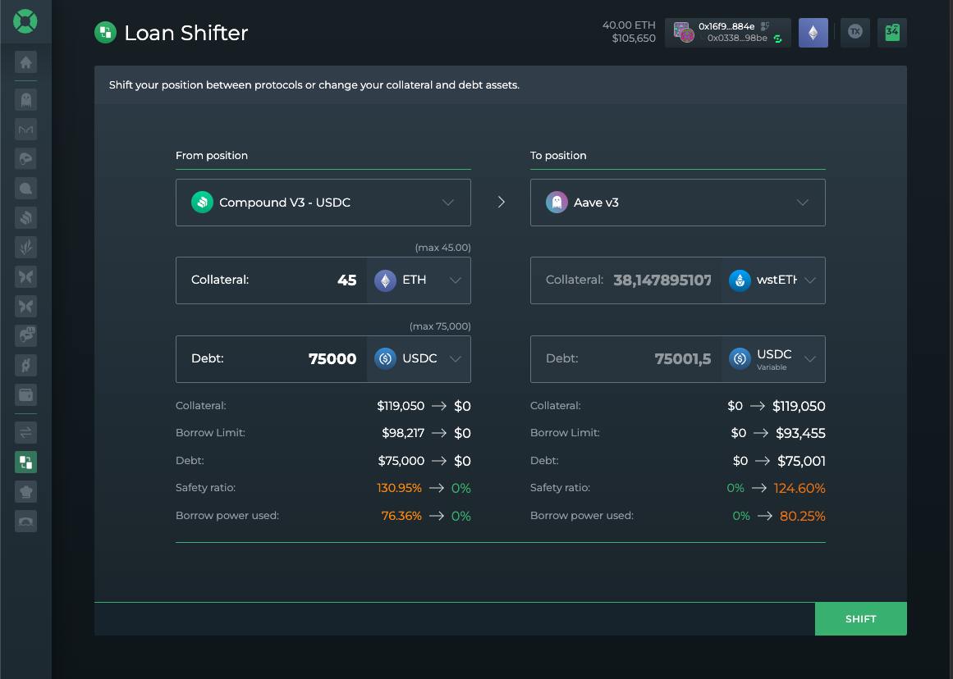The image size is (953, 679).
Task: Open the second Morpho butterfly sidebar icon
Action: [x=25, y=306]
